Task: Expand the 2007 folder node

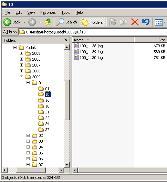Action: pos(21,65)
